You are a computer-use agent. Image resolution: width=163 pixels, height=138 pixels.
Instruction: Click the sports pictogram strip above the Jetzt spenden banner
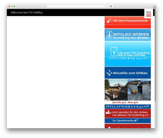(128, 107)
